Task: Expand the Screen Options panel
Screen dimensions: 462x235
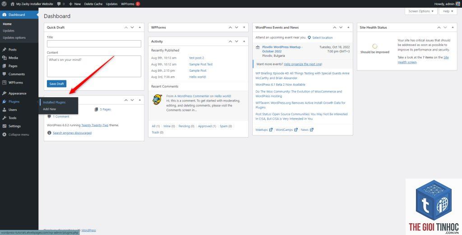Action: pyautogui.click(x=421, y=11)
